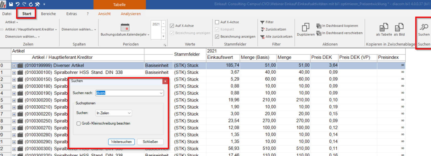
Task: Step year gallery up arrow
Action: 163,23
